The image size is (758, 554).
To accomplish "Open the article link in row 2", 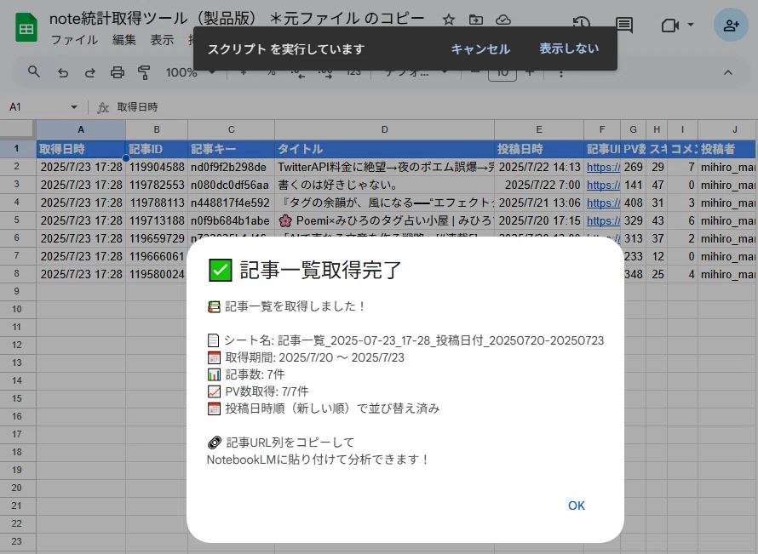I will coord(603,167).
